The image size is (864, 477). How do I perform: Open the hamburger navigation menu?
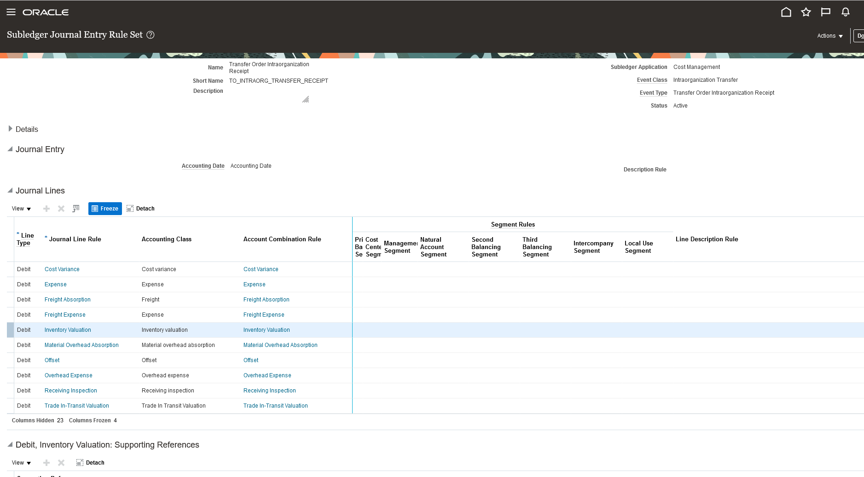click(x=11, y=12)
